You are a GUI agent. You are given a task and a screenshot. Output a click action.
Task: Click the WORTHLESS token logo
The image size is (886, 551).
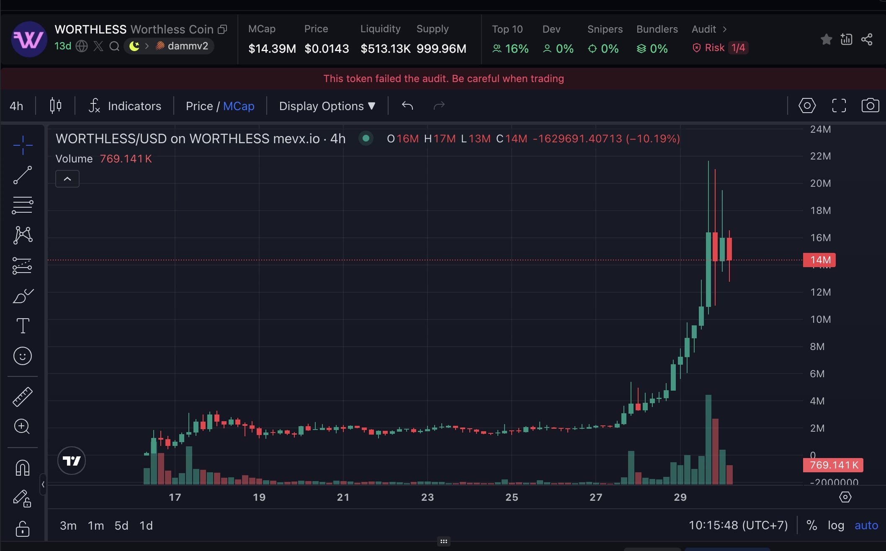[x=29, y=39]
